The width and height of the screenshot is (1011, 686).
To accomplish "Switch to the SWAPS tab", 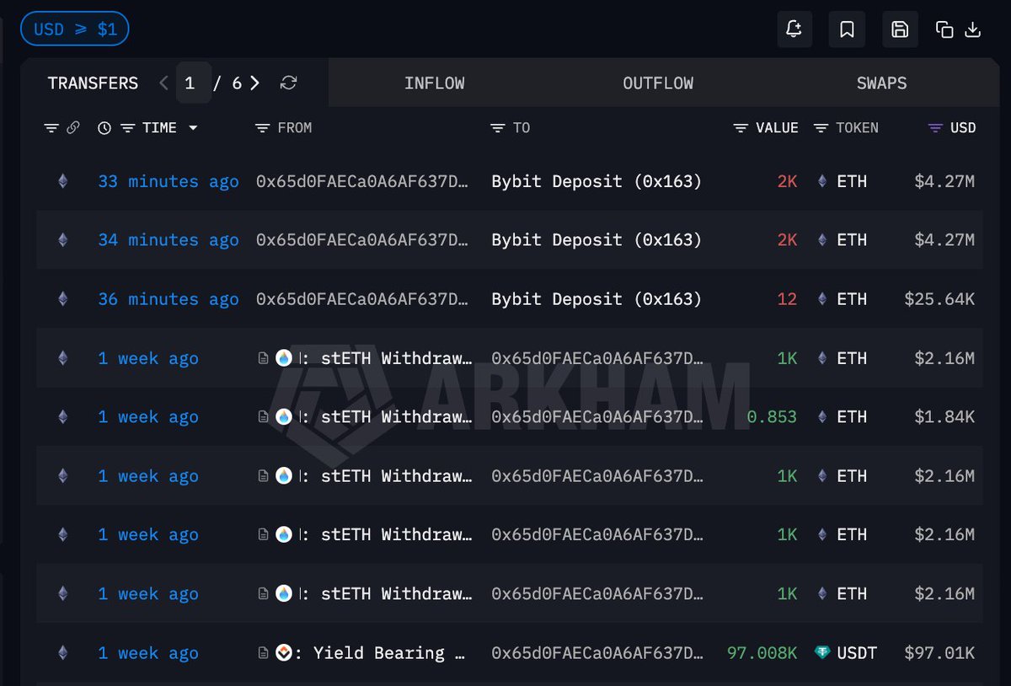I will coord(881,83).
